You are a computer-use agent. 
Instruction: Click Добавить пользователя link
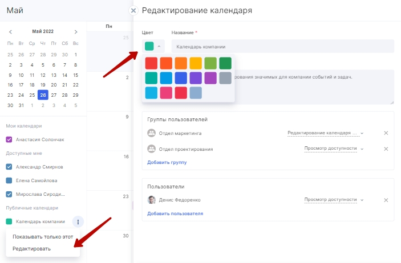tap(175, 213)
